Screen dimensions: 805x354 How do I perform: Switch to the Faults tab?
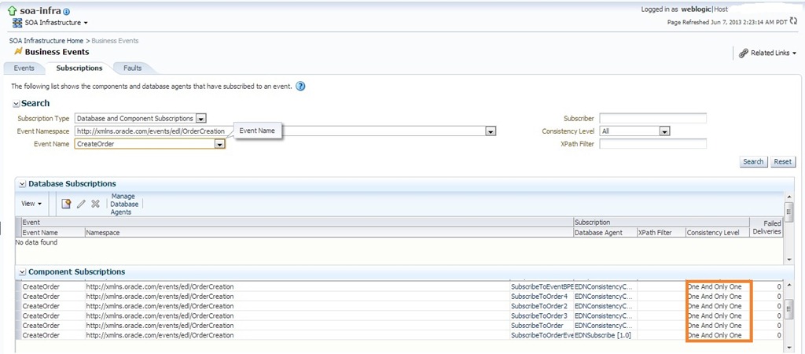pyautogui.click(x=132, y=68)
